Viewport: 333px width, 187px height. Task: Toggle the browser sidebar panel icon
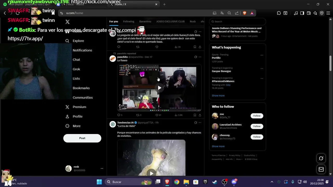[302, 13]
